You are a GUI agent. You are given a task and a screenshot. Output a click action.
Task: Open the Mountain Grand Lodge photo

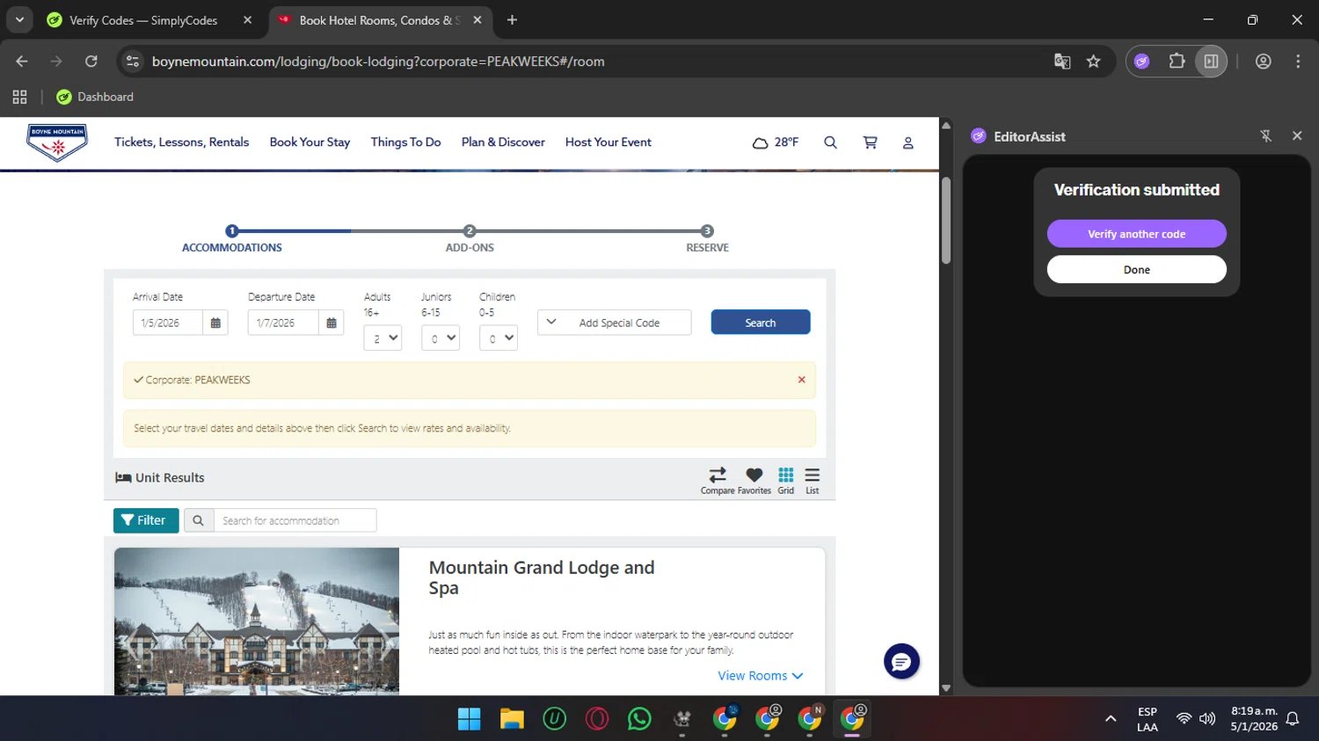pos(257,621)
